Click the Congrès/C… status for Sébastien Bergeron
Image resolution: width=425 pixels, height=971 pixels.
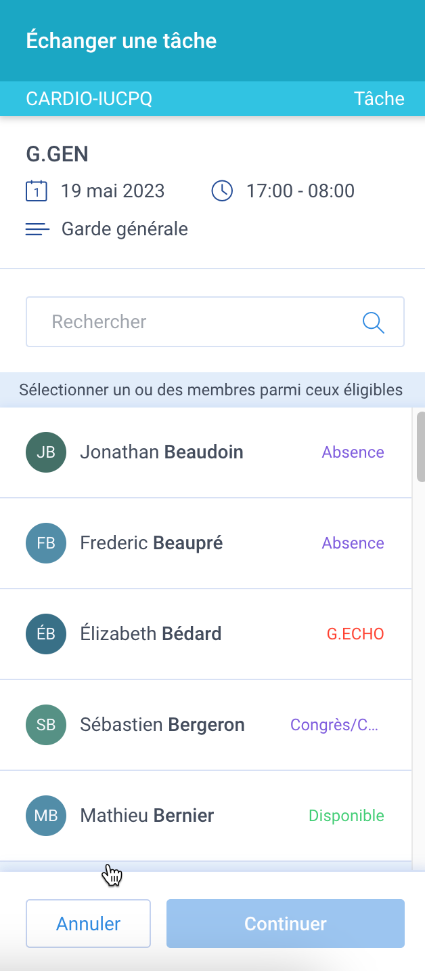coord(334,725)
